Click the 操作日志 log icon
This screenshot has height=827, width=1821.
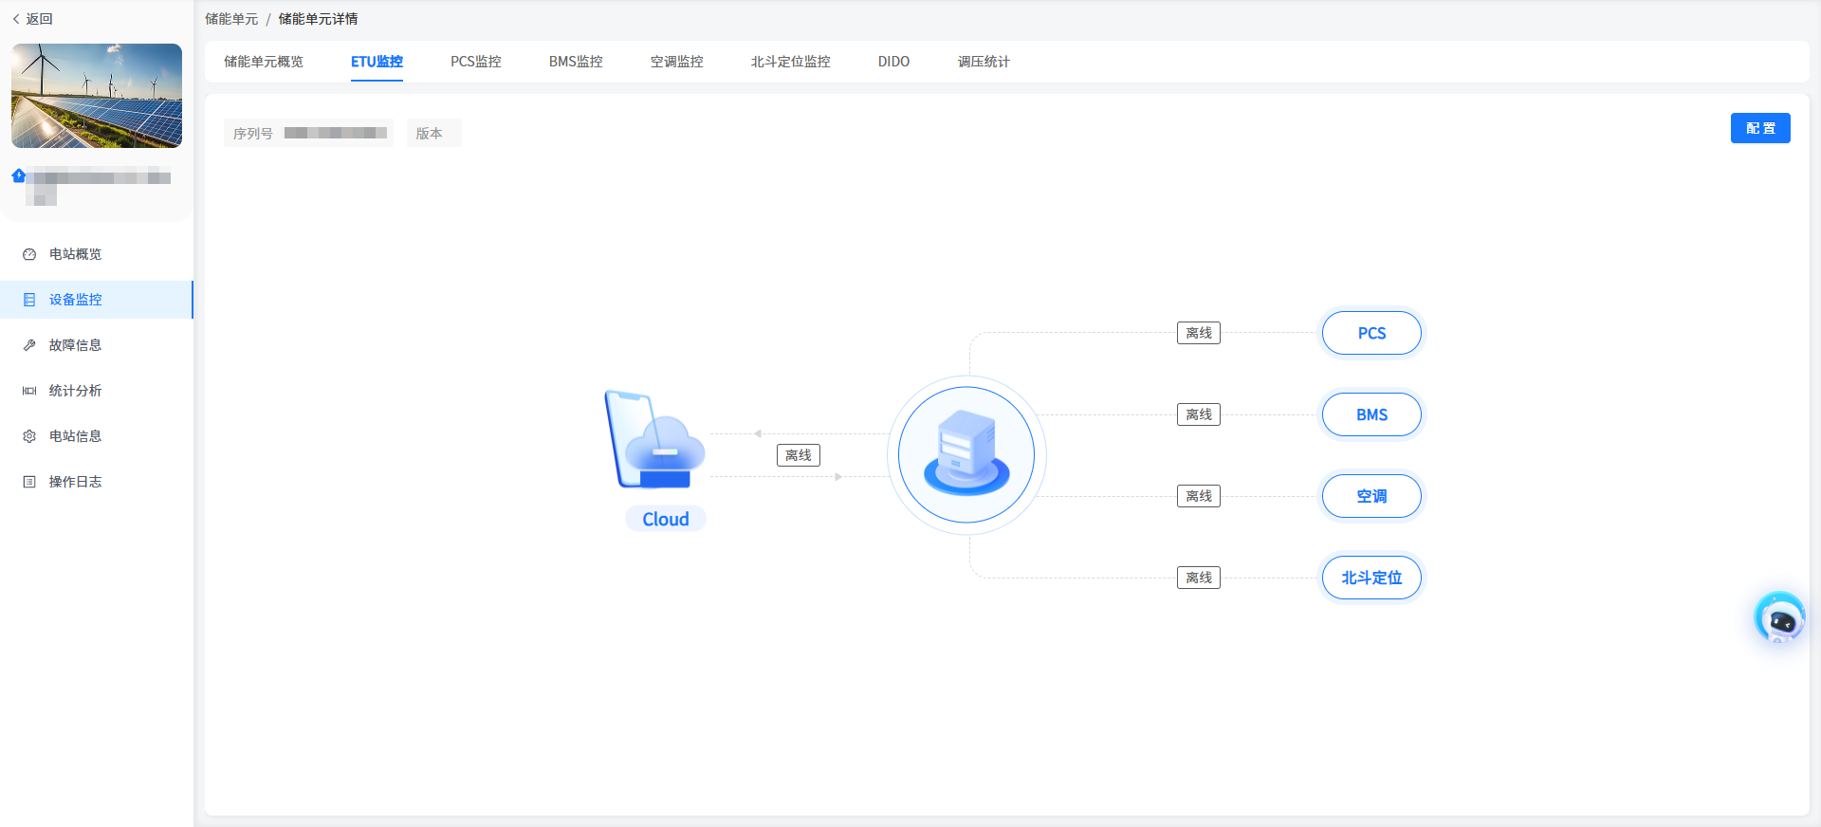click(x=29, y=482)
